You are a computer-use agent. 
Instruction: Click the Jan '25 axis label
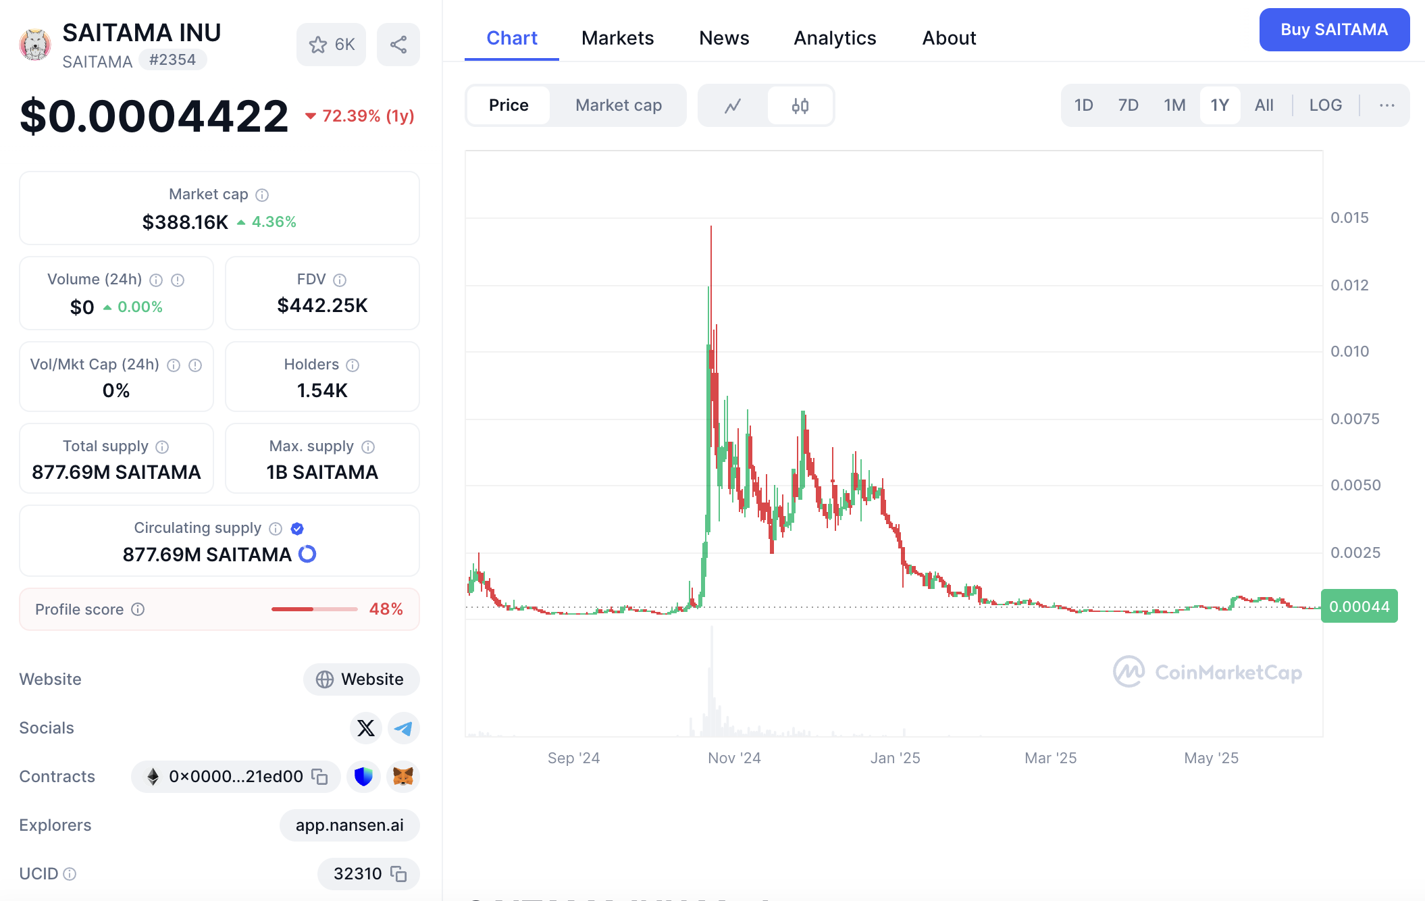895,758
